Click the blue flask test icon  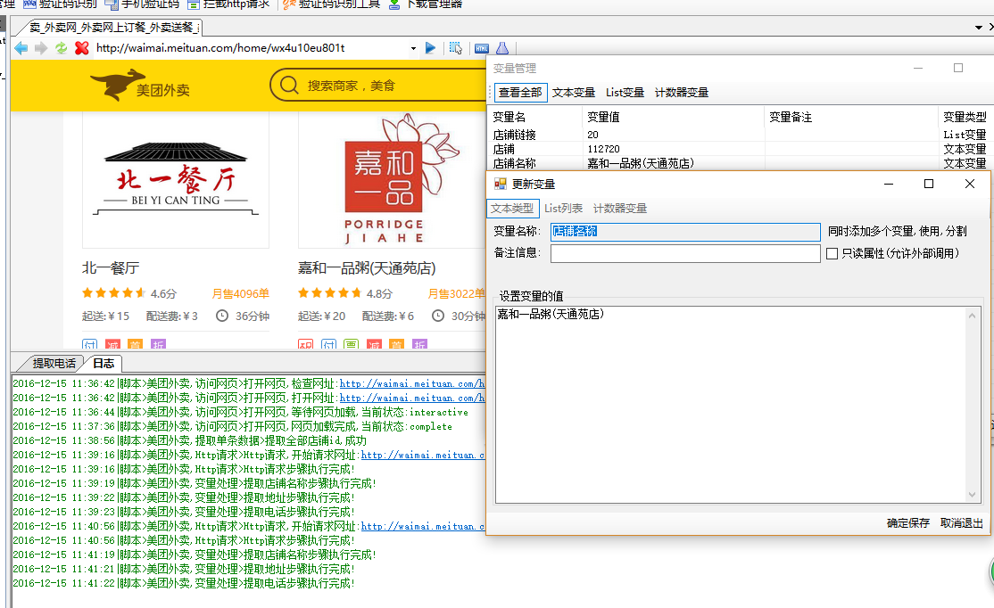click(502, 48)
